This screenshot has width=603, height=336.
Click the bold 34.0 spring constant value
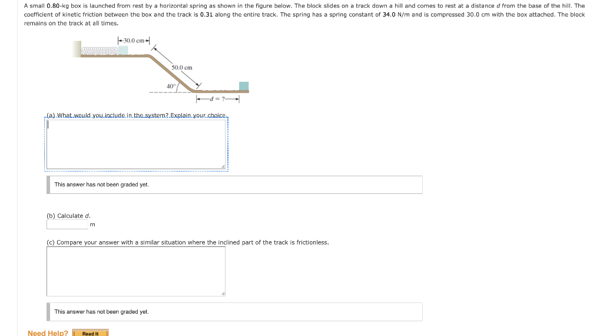[x=389, y=15]
